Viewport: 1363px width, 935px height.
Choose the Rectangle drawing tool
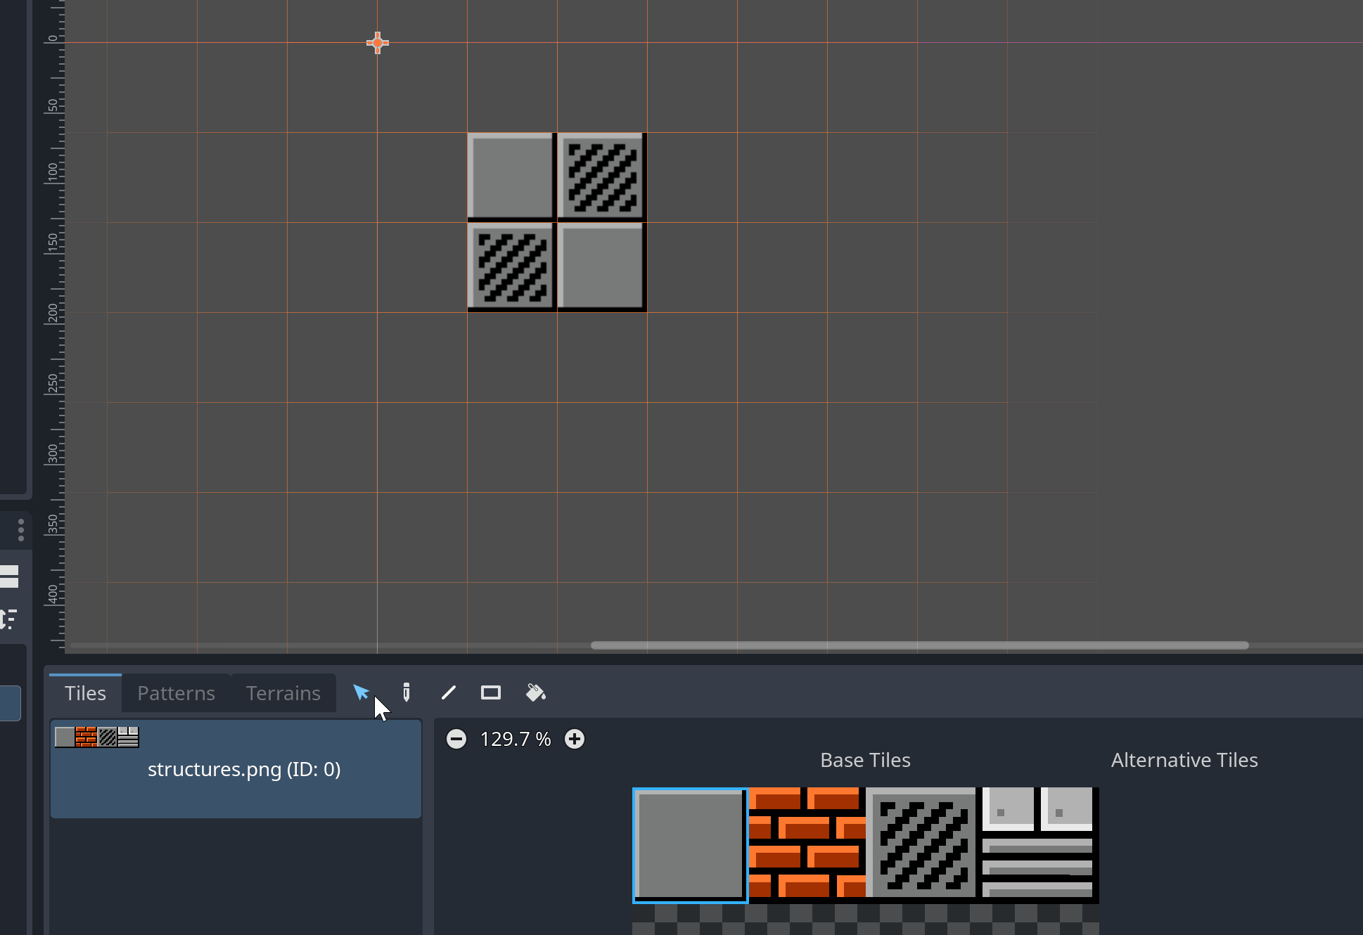pos(490,692)
